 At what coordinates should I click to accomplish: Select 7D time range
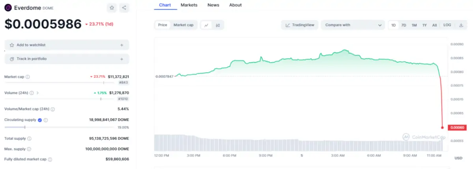tap(404, 25)
